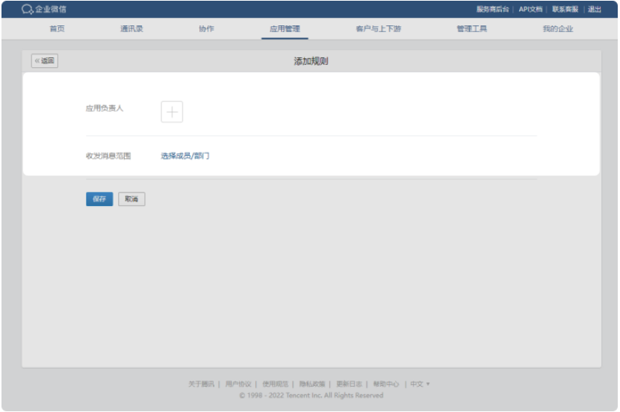Switch to the 我的企业 tab
This screenshot has height=412, width=620.
pyautogui.click(x=558, y=29)
